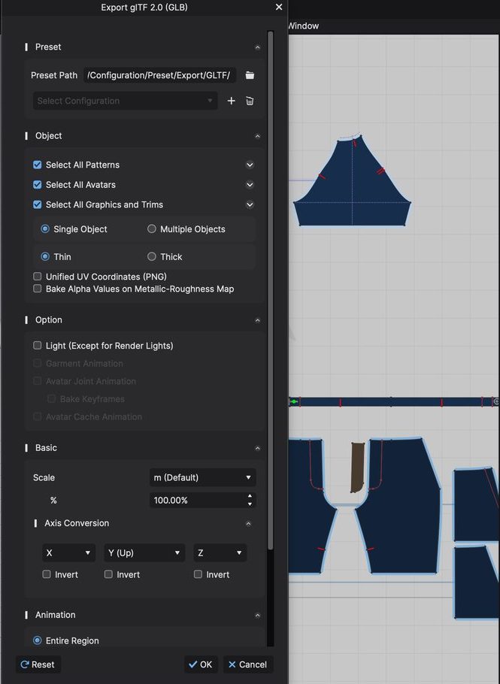Delete preset with trash icon
Screen dimensions: 500x684
[250, 101]
